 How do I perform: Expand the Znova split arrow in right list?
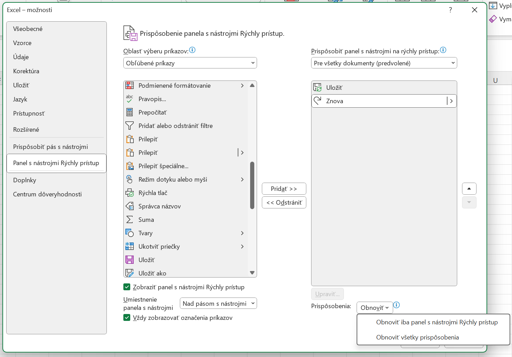tap(451, 101)
